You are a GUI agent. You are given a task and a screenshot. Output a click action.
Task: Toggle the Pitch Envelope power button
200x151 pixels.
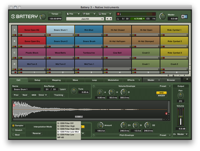pyautogui.click(x=94, y=135)
